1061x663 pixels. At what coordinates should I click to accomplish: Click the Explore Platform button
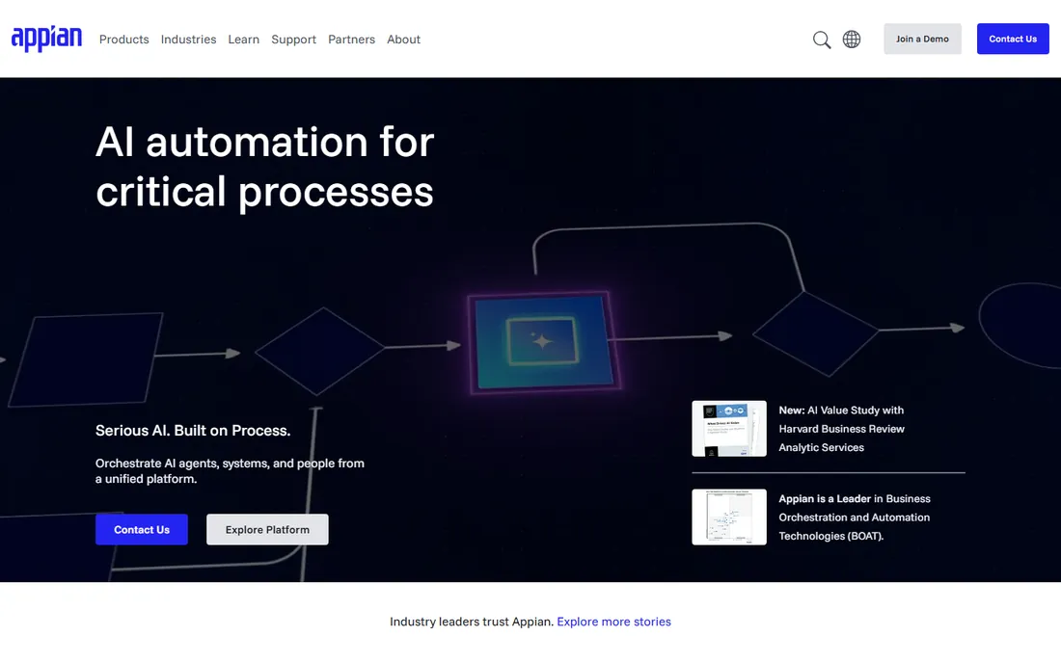[267, 529]
